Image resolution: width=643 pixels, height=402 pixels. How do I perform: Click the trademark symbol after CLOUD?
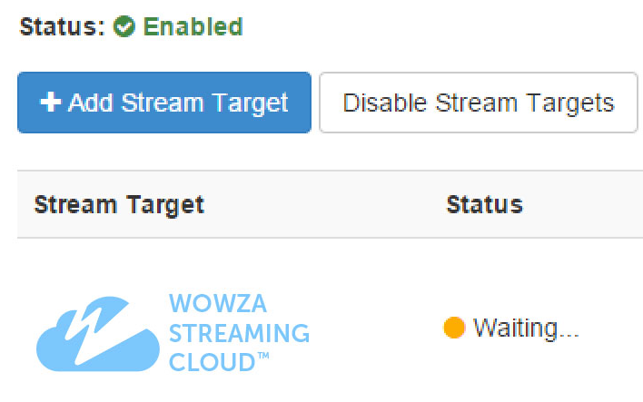263,358
